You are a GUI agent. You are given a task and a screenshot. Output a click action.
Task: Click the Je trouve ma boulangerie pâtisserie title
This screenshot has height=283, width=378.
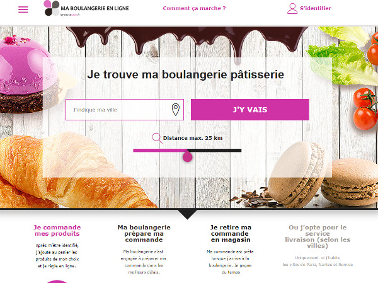click(186, 74)
